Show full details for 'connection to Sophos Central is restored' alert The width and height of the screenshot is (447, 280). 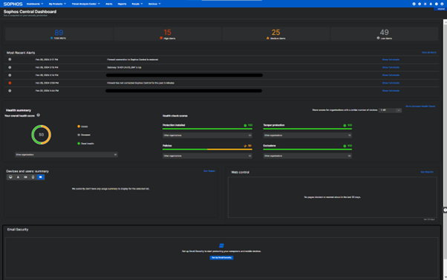pos(391,60)
